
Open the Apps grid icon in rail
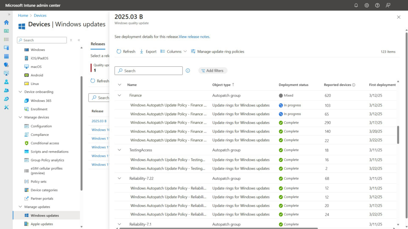pyautogui.click(x=6, y=56)
